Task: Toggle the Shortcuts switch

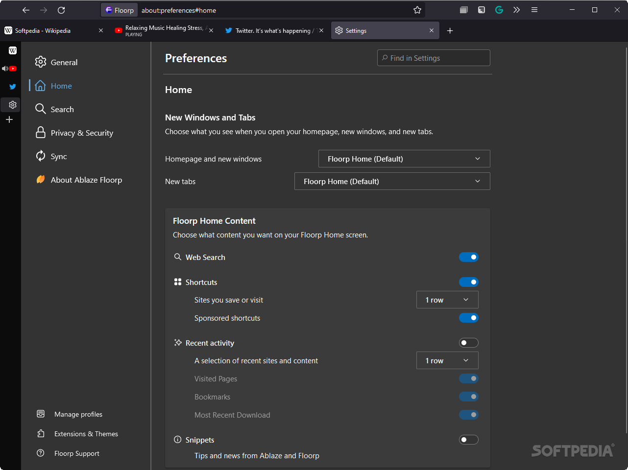Action: click(469, 282)
